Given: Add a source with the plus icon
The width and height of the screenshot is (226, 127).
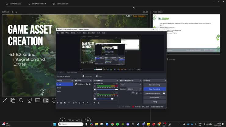Looking at the screenshot, I should coord(76,103).
